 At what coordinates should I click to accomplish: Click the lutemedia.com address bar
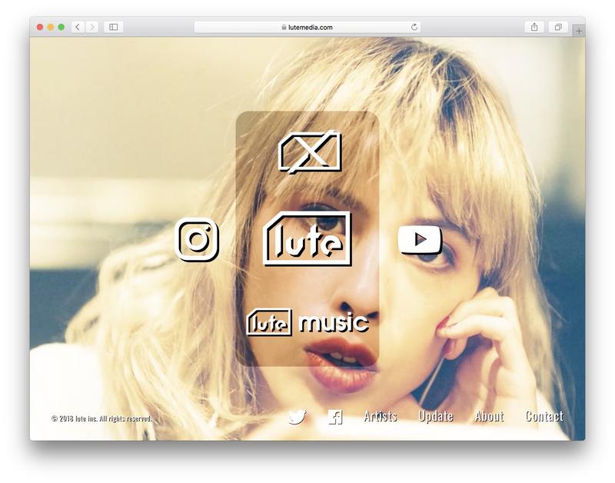(x=307, y=27)
